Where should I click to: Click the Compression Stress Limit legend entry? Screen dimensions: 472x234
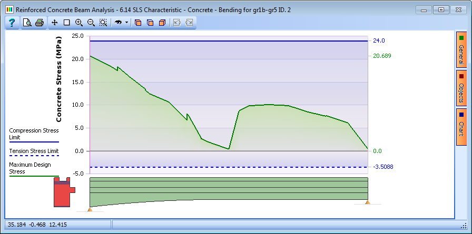click(x=34, y=135)
